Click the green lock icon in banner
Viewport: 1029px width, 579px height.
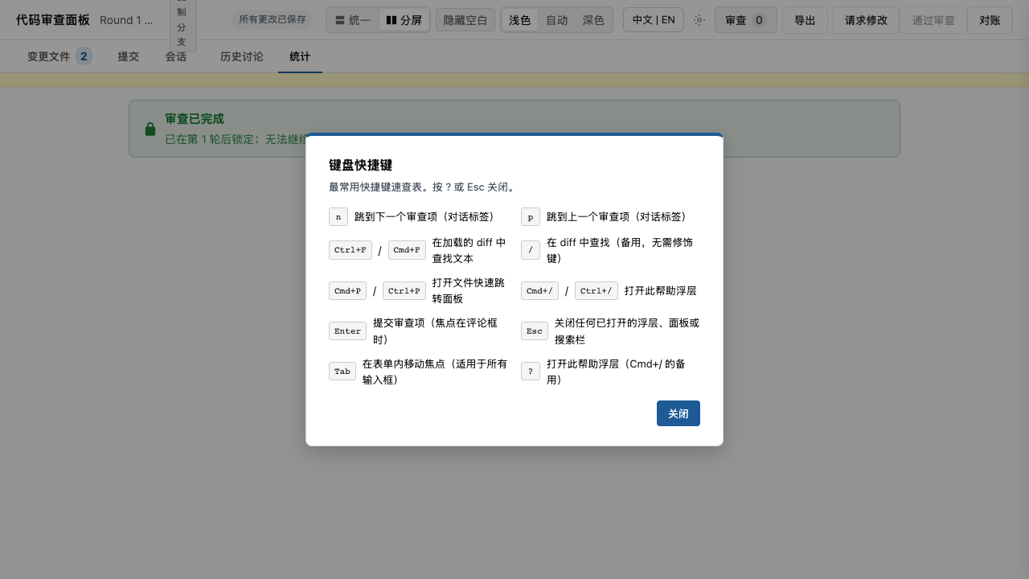click(150, 129)
